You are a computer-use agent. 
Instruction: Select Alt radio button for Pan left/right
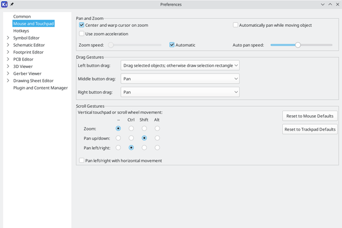coord(157,148)
